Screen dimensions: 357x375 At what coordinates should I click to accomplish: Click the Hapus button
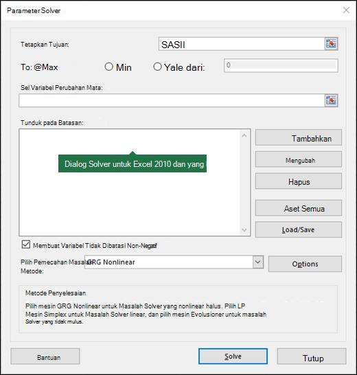click(299, 181)
